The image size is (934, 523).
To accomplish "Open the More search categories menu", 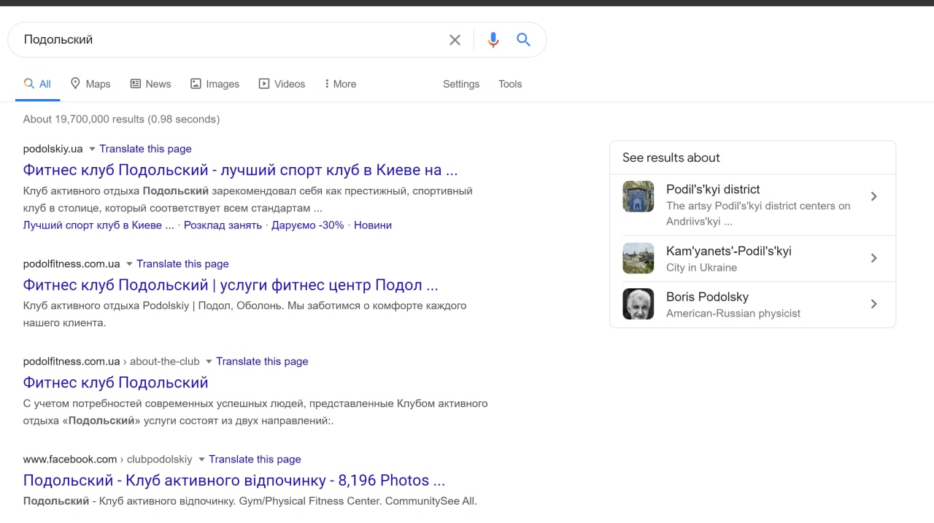I will (x=340, y=84).
